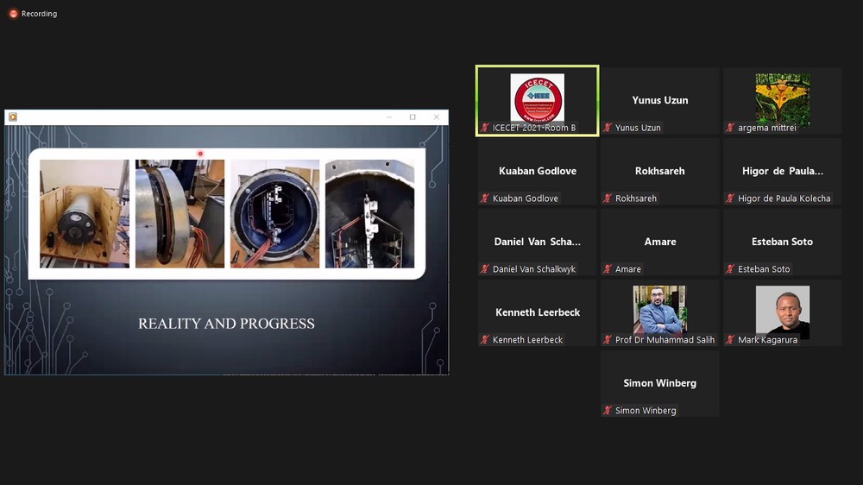Select the ICECET logo in the Room B tile
The image size is (863, 485).
point(538,98)
